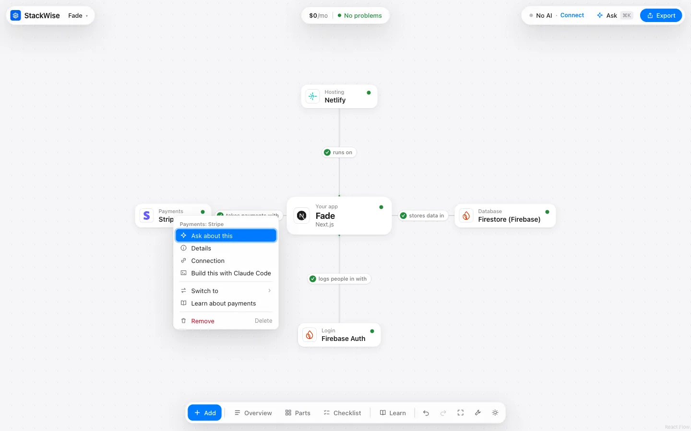Expand the Switch to submenu
Screen dimensions: 691x431
[226, 291]
